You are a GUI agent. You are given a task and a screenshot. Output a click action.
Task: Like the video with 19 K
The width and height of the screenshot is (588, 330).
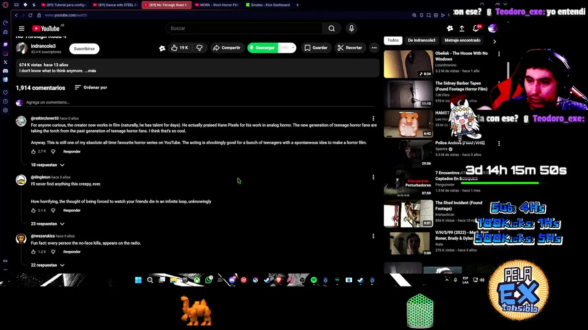180,48
